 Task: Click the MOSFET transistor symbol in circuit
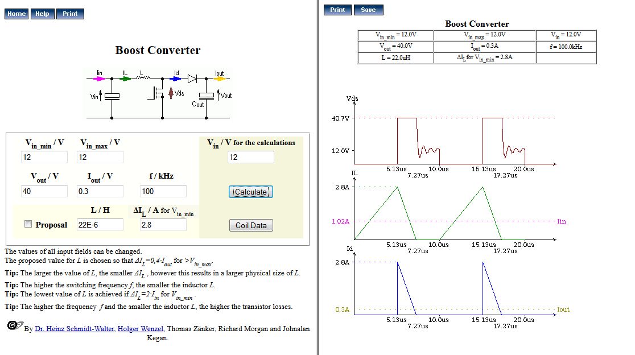click(157, 93)
